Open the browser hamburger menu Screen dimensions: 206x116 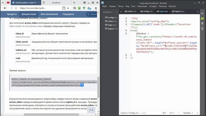pyautogui.click(x=84, y=3)
